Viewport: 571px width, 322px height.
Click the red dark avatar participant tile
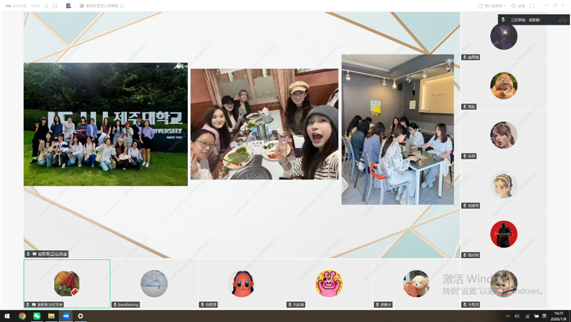tap(503, 234)
